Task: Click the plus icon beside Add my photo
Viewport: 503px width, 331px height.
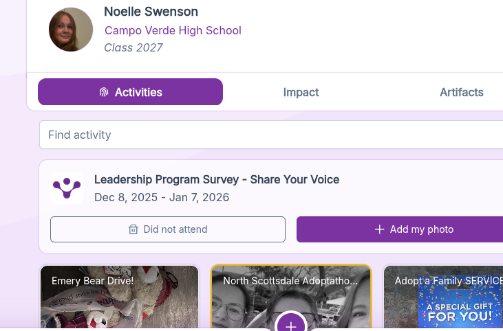Action: pyautogui.click(x=379, y=229)
